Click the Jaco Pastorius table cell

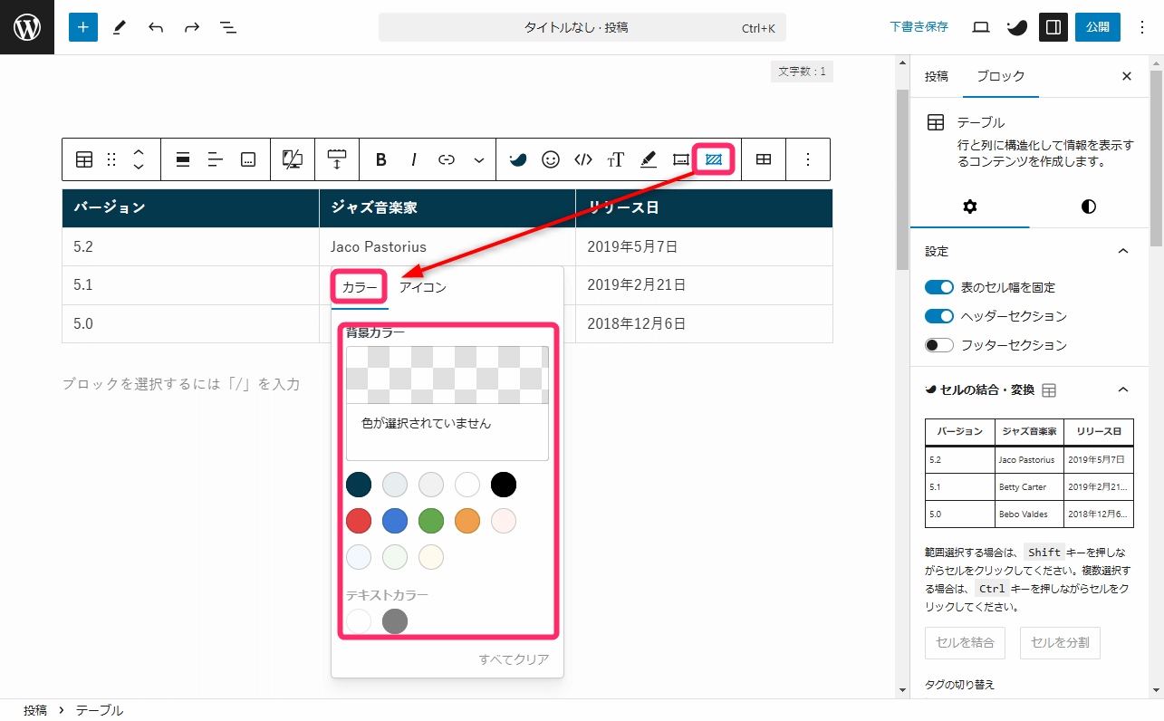447,246
